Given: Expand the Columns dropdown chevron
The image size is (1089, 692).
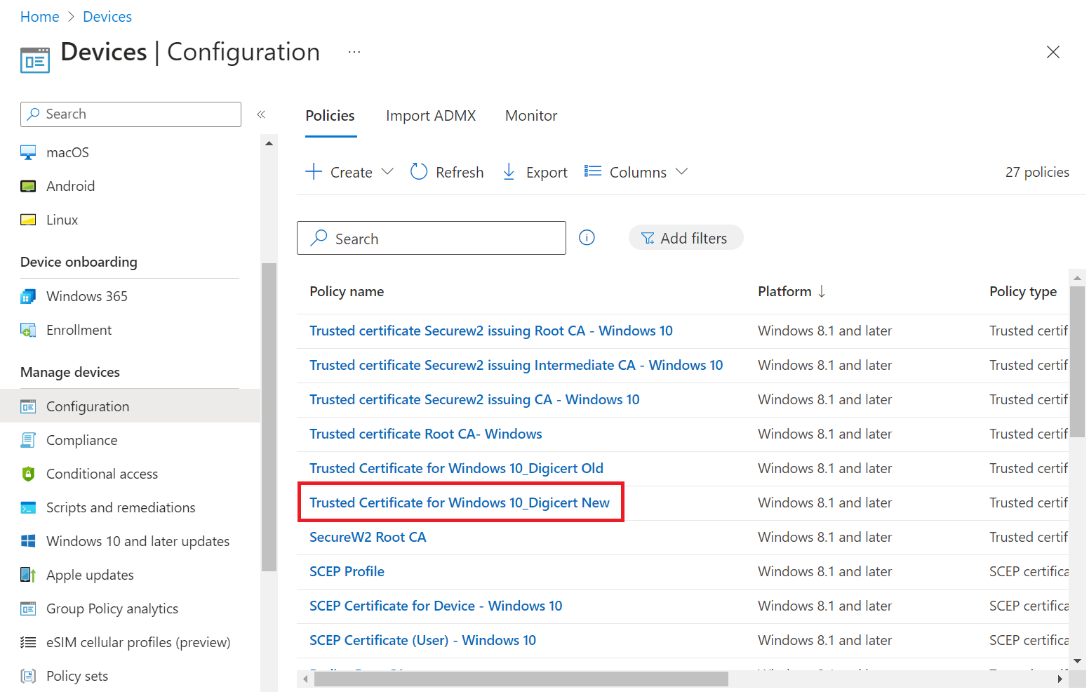Looking at the screenshot, I should pyautogui.click(x=681, y=171).
